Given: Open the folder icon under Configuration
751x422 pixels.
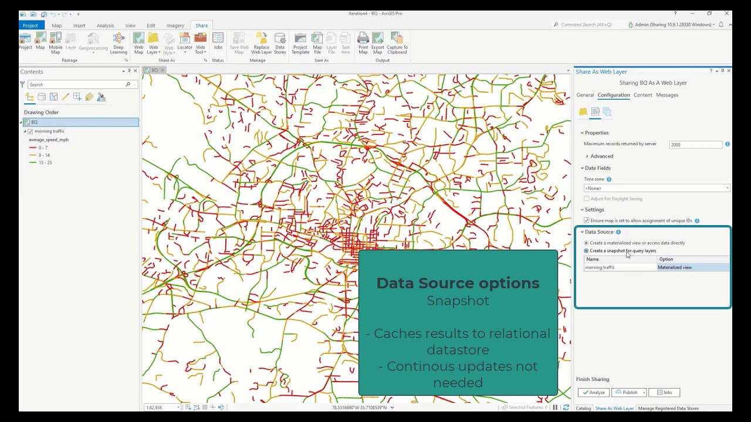Looking at the screenshot, I should pyautogui.click(x=583, y=111).
